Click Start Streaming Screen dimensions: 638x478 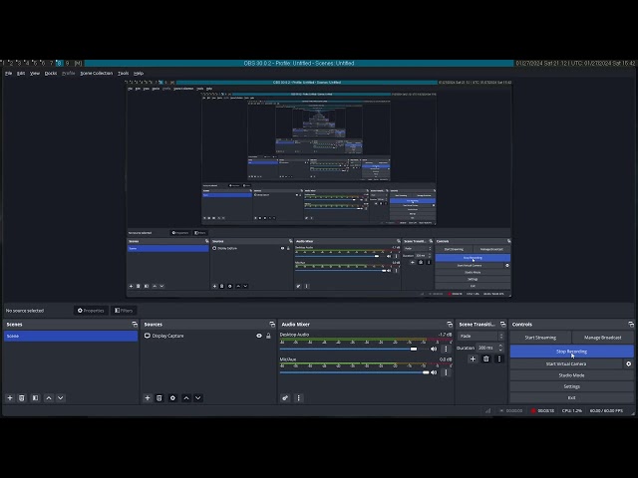540,338
